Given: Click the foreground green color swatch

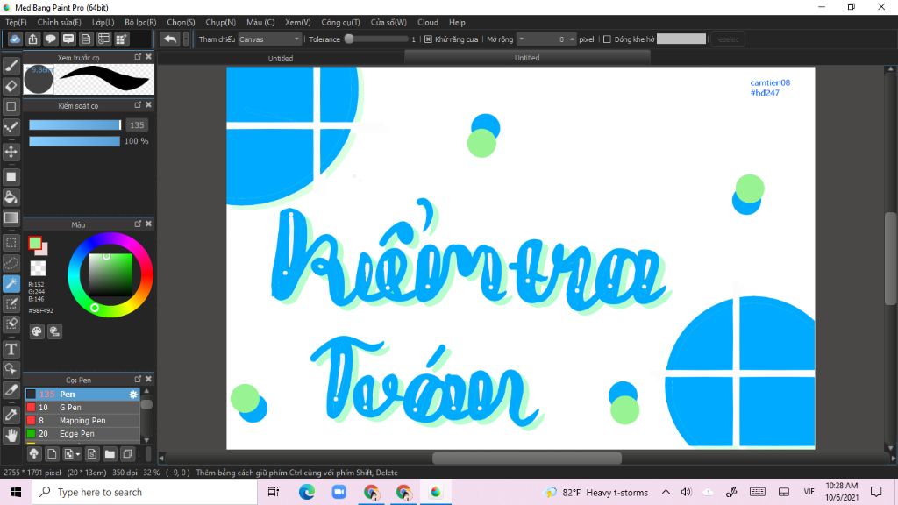Looking at the screenshot, I should click(x=35, y=244).
